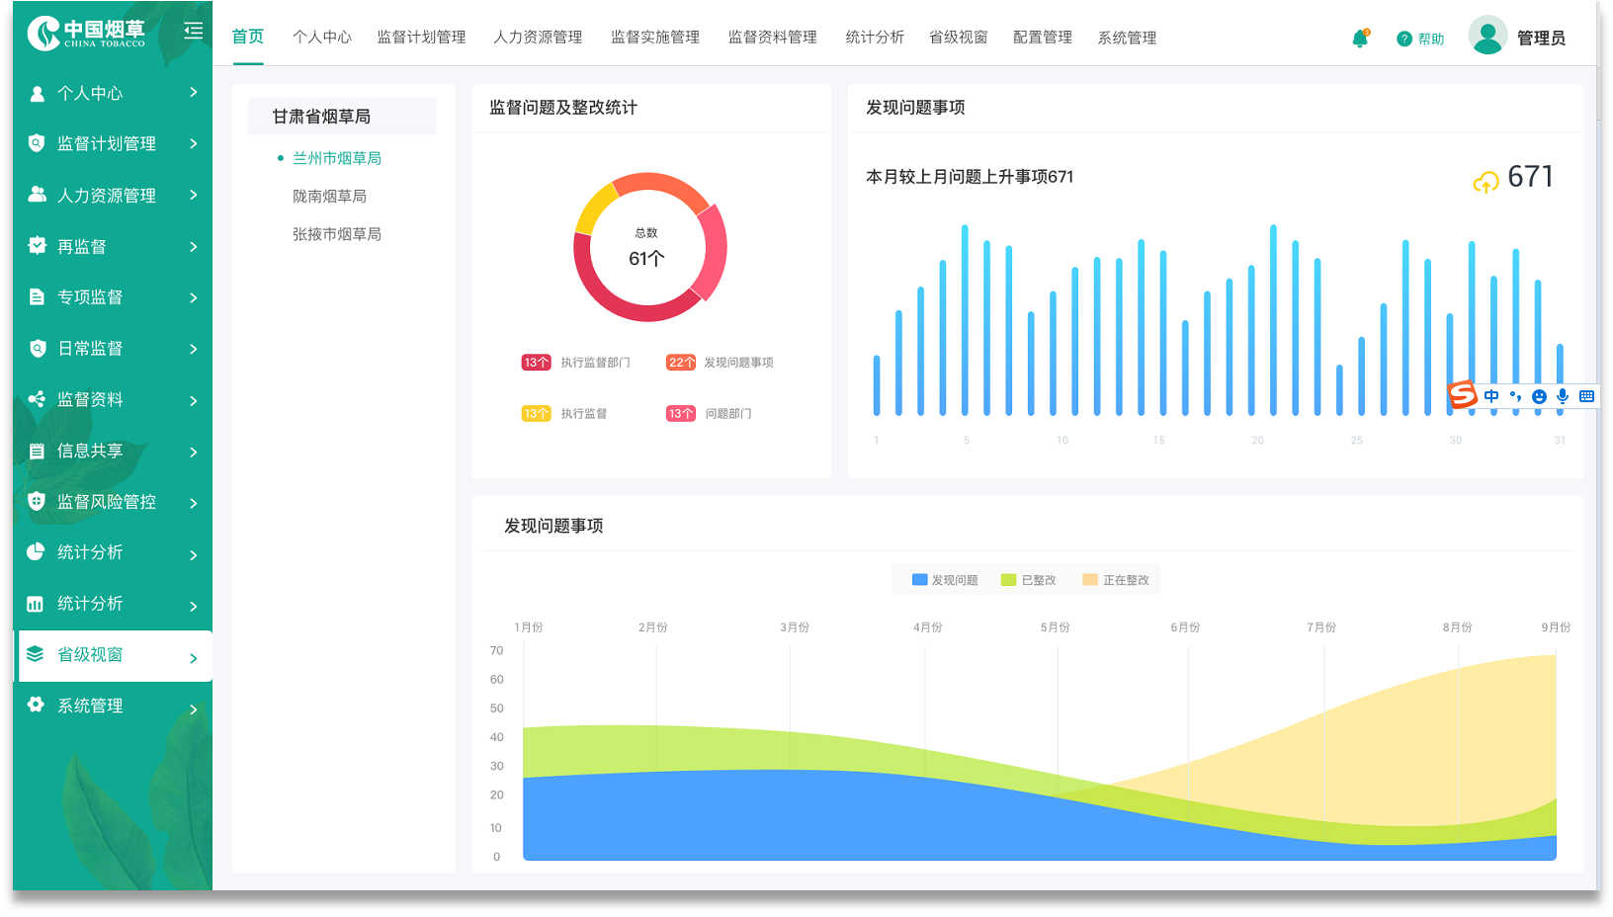Screen dimensions: 1613x917
Task: Open notifications bell icon
Action: pyautogui.click(x=1361, y=39)
